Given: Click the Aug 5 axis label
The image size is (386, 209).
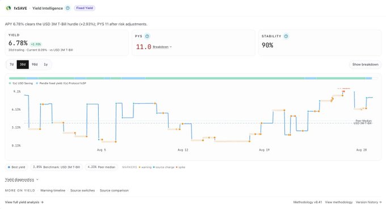Looking at the screenshot, I should [x=102, y=150].
